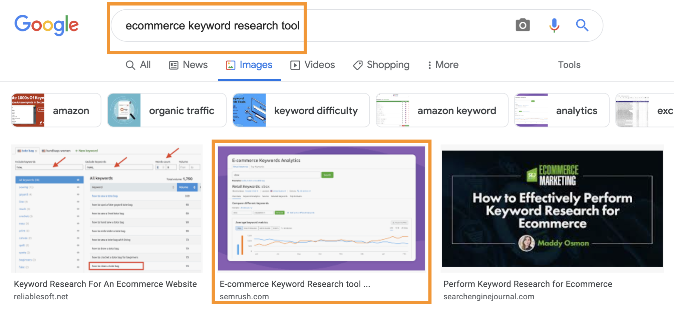Screen dimensions: 674x309
Task: Click the blue magnifier search button
Action: tap(582, 25)
